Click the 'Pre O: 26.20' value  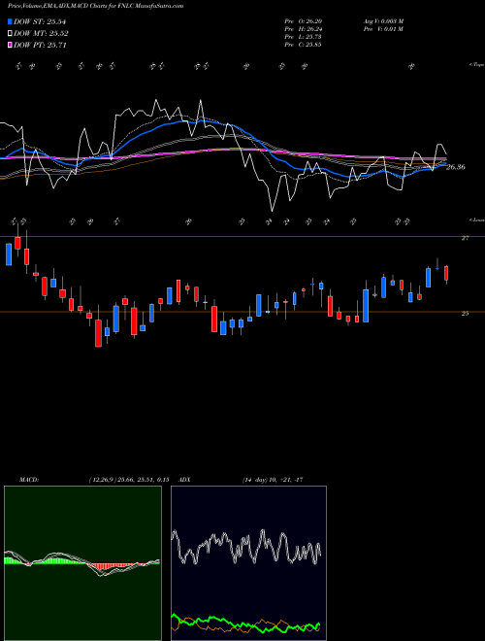[303, 21]
